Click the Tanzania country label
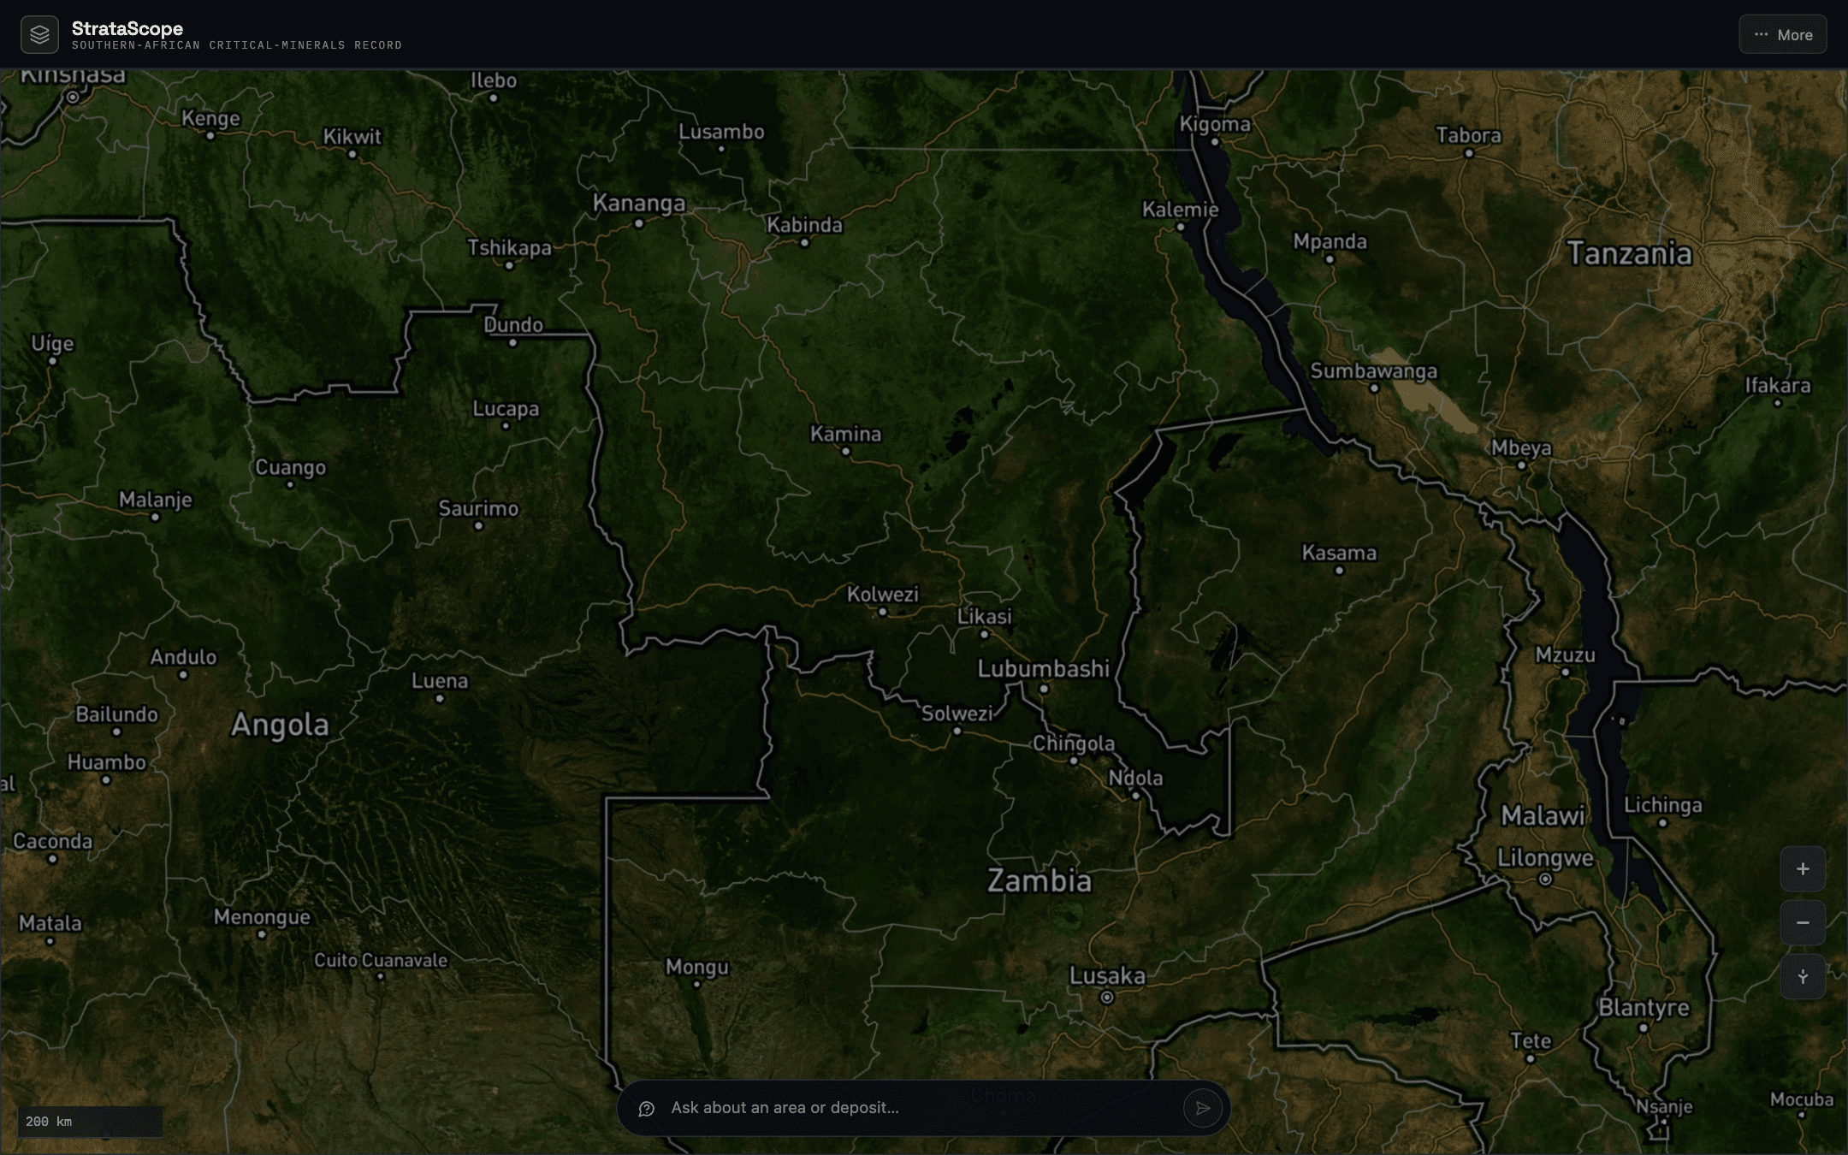The width and height of the screenshot is (1848, 1155). pos(1629,254)
